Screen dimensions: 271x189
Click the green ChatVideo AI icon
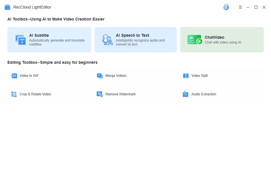195,40
